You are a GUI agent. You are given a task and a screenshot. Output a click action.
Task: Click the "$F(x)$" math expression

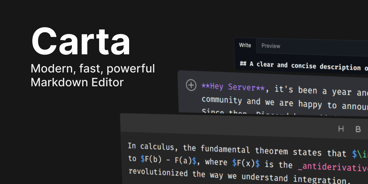246,163
